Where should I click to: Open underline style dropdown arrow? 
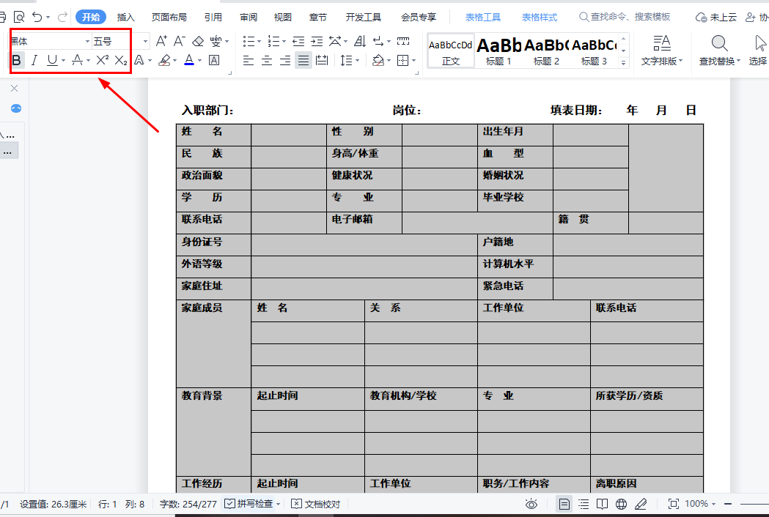coord(63,60)
